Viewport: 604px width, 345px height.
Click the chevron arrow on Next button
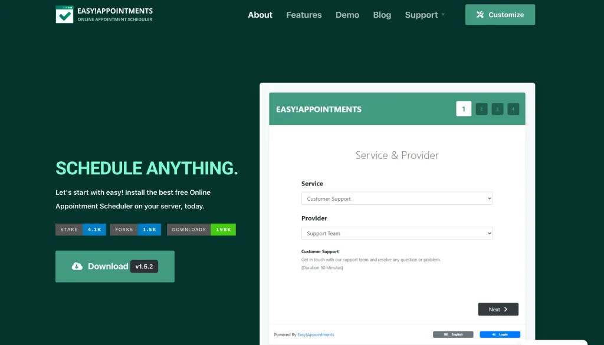tap(505, 310)
